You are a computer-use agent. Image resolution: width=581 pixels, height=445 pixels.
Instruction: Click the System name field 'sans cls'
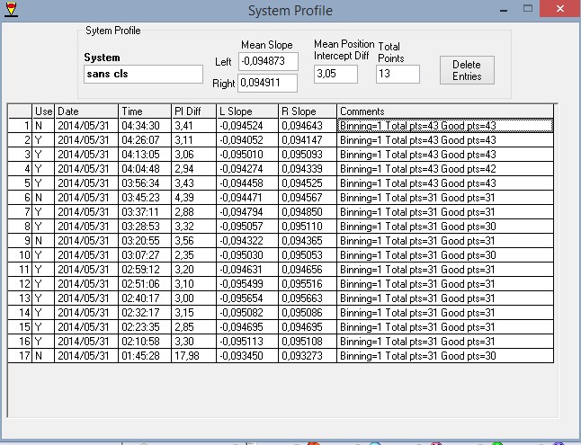[143, 74]
